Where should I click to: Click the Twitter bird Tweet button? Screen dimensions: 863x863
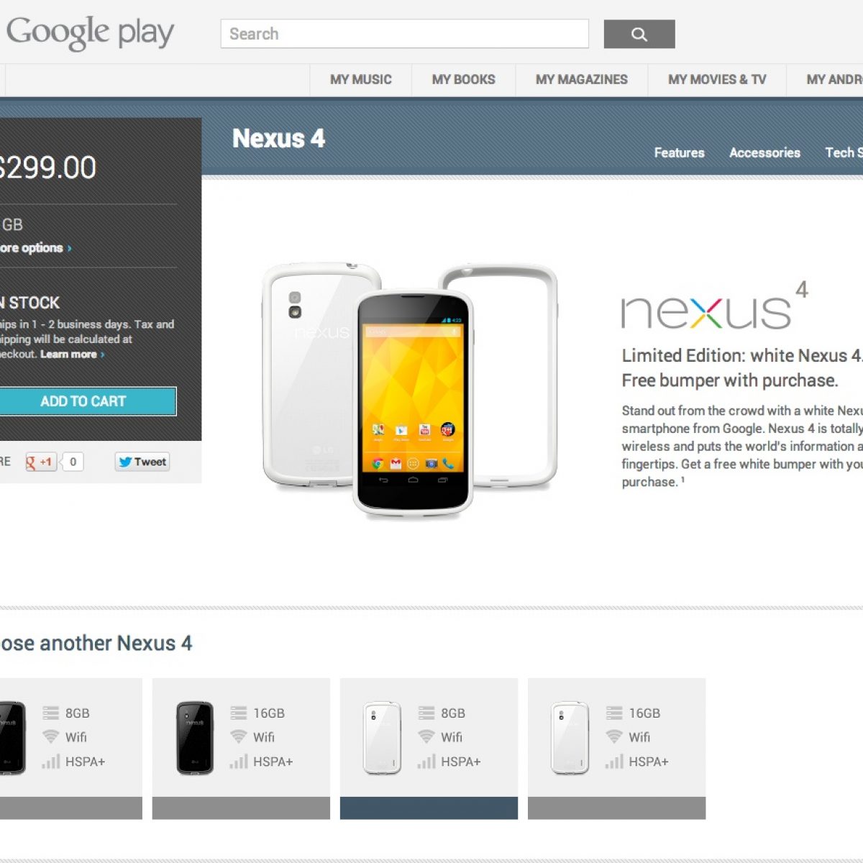click(142, 462)
